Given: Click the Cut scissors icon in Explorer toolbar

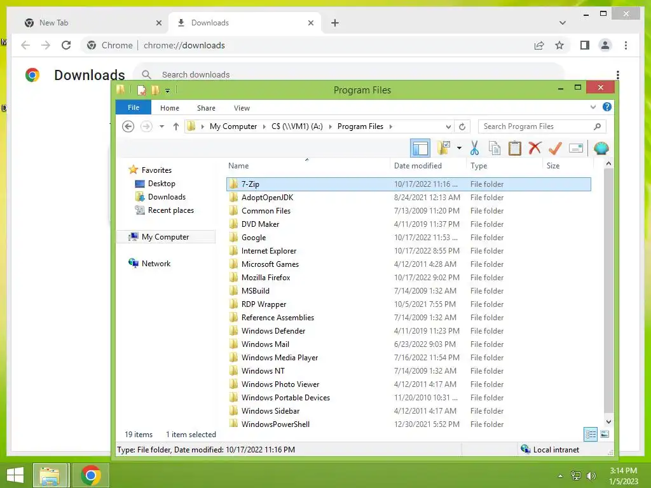Looking at the screenshot, I should 474,148.
